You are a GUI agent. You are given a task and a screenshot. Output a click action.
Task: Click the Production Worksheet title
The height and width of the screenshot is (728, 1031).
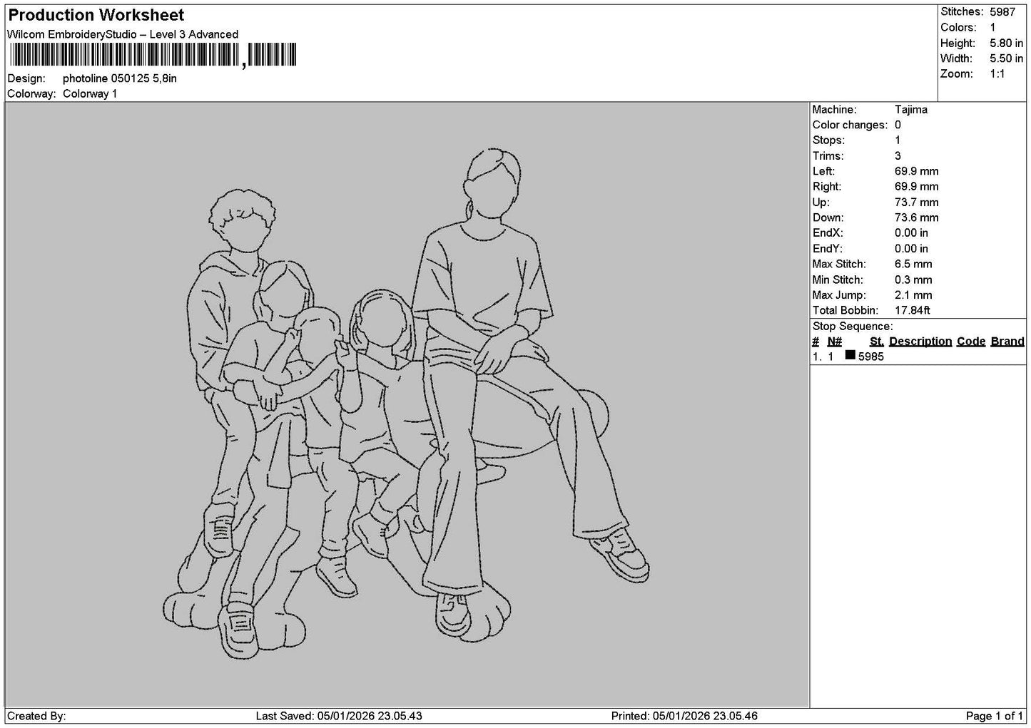point(96,15)
